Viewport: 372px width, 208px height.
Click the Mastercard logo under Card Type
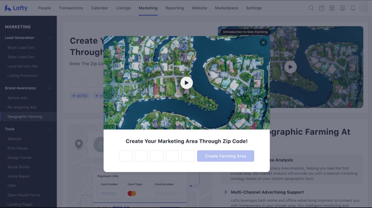(x=132, y=193)
